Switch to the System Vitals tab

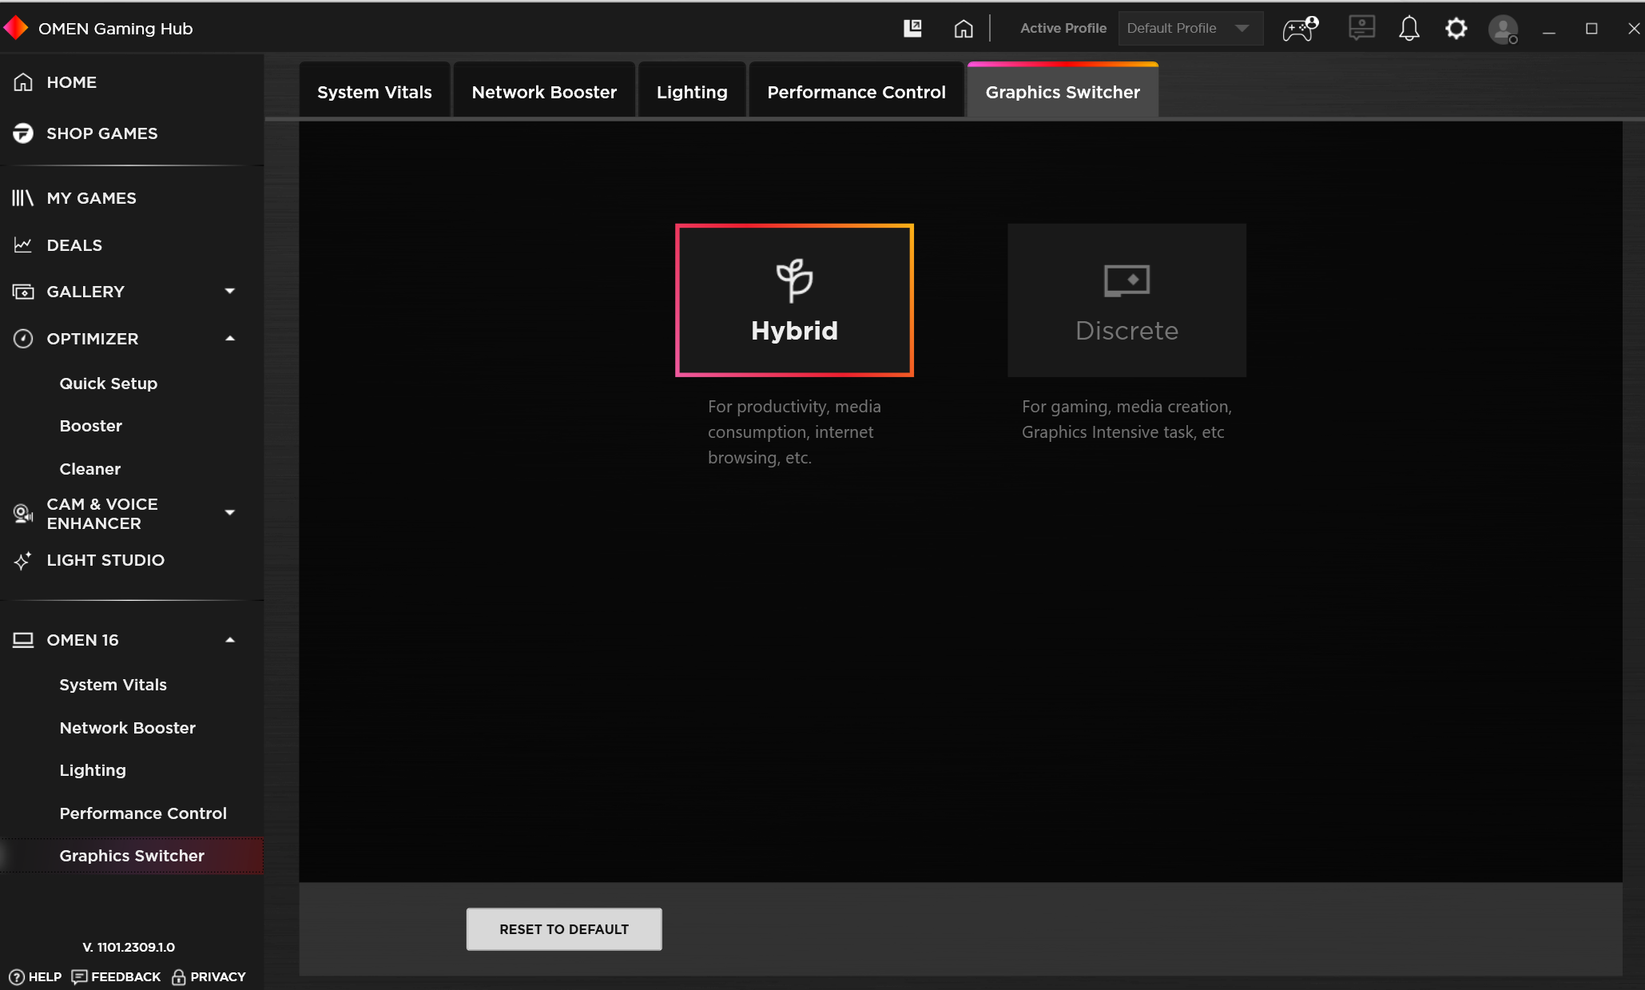pyautogui.click(x=375, y=91)
